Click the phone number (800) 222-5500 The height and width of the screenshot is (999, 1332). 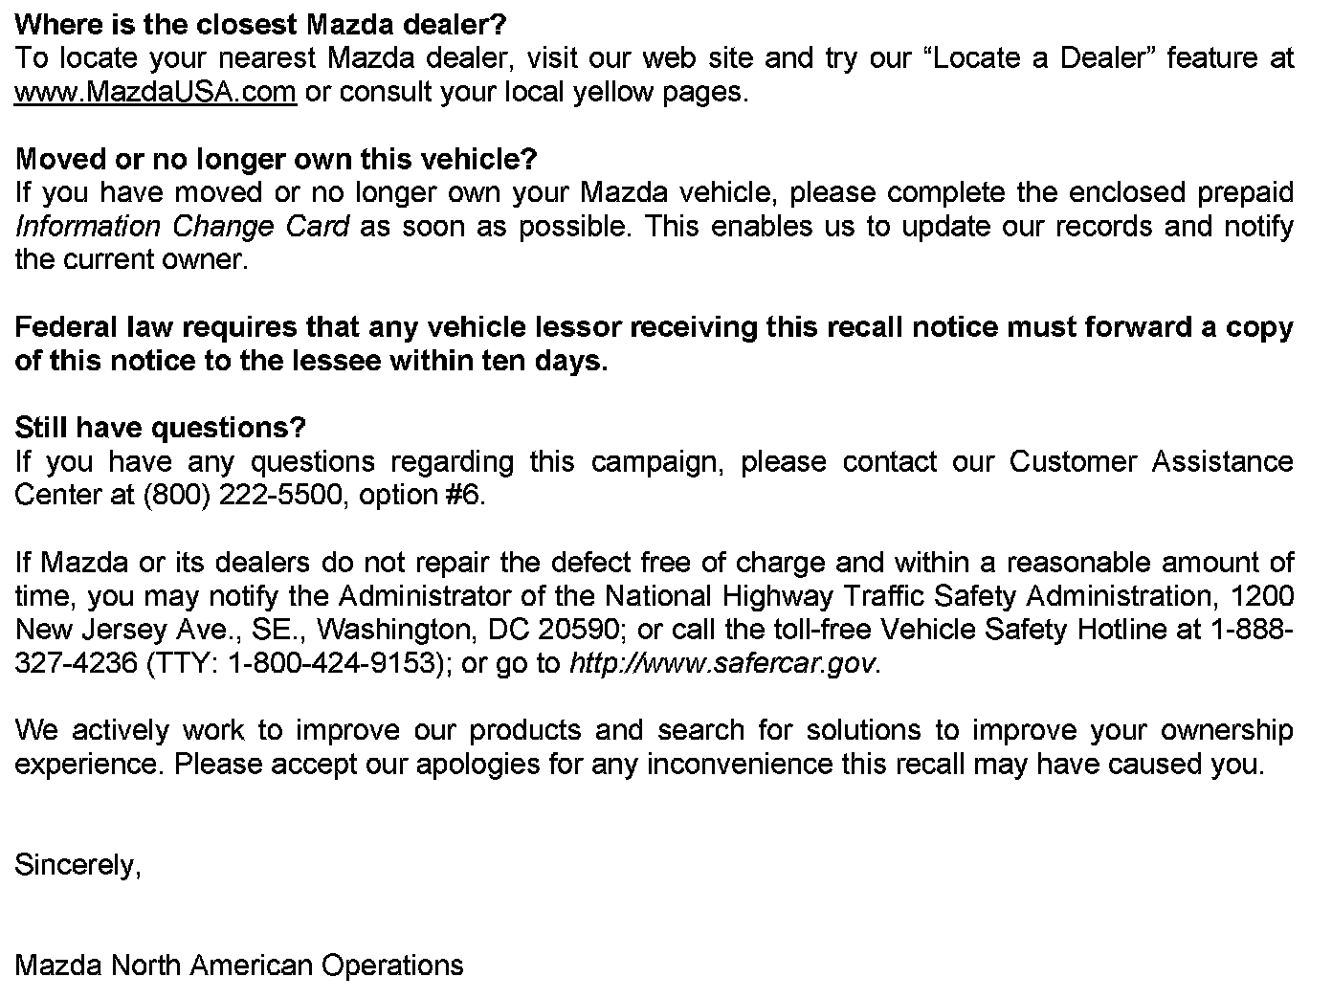(x=242, y=496)
